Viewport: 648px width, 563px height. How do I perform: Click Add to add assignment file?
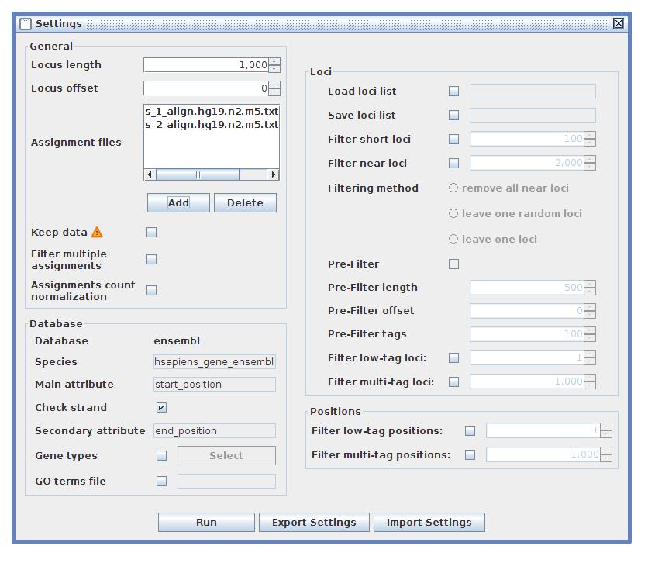(x=178, y=202)
